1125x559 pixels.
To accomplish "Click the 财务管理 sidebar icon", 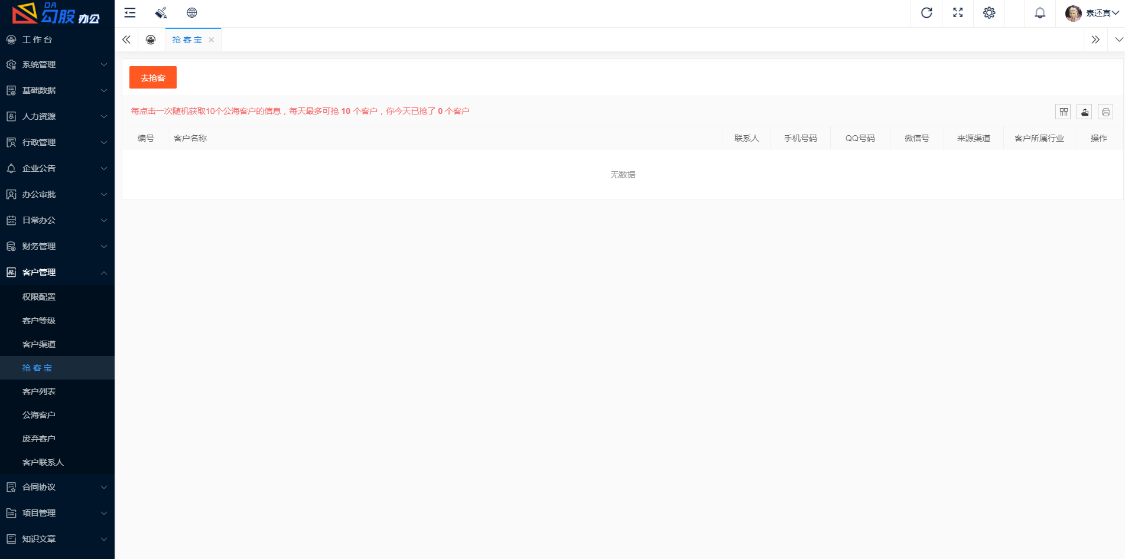I will (x=11, y=246).
